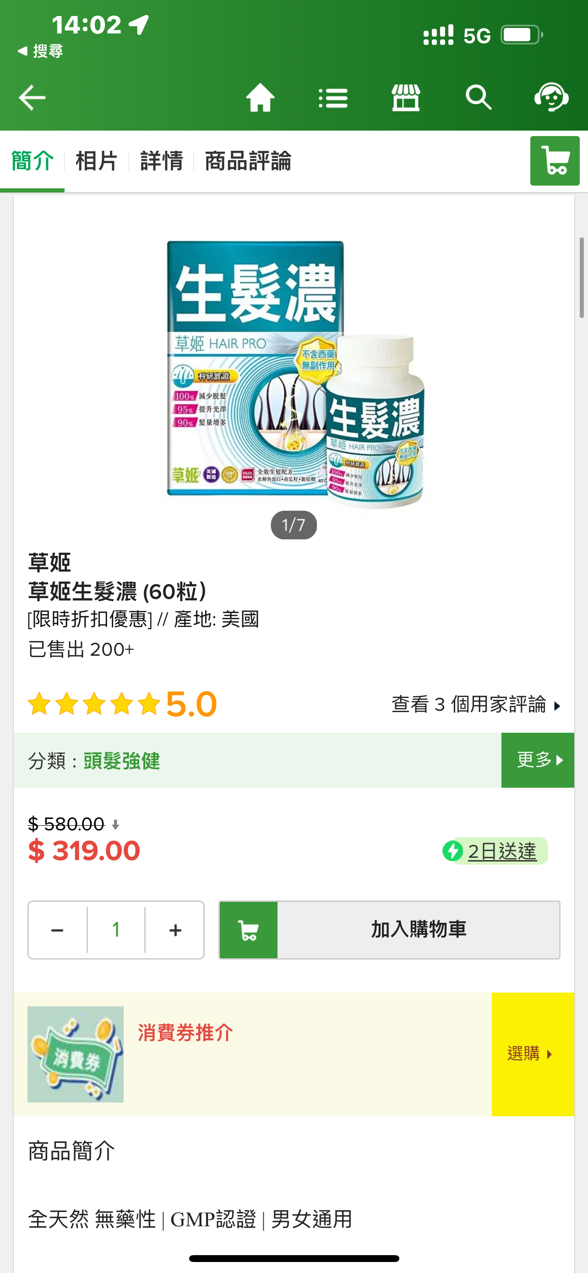The height and width of the screenshot is (1273, 588).
Task: Expand price history arrow beside $580.00
Action: (x=115, y=824)
